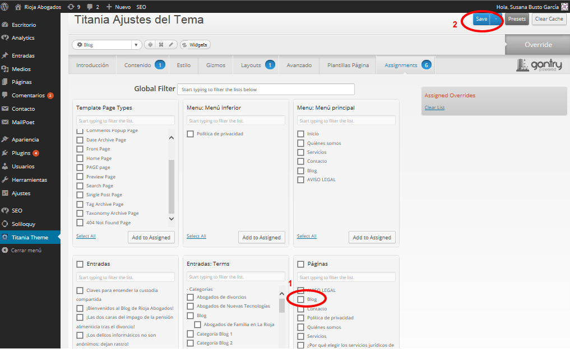
Task: Rename the override with the pencil icon
Action: point(171,45)
